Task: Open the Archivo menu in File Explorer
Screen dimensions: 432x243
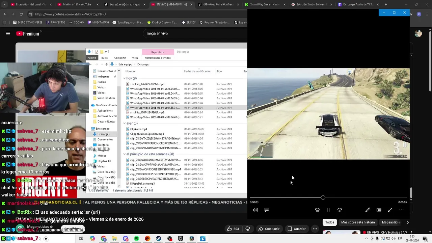Action: click(x=92, y=58)
